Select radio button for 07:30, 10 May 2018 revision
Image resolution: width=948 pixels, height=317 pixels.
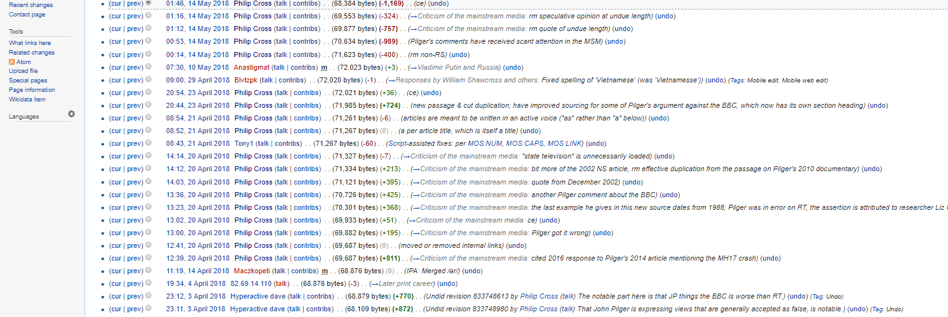148,67
